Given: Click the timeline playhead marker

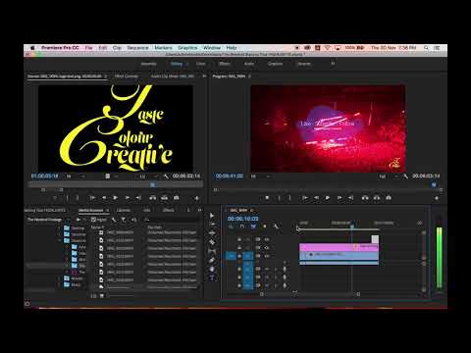Looking at the screenshot, I should click(x=352, y=226).
